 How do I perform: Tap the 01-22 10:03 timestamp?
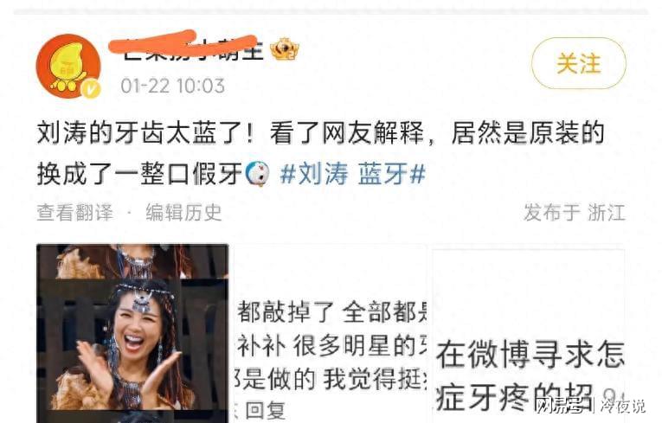(x=173, y=87)
